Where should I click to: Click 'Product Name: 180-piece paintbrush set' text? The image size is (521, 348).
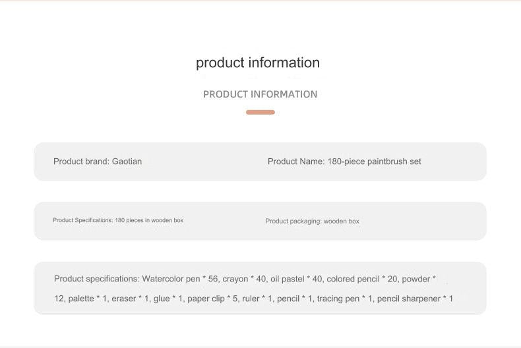tap(344, 161)
